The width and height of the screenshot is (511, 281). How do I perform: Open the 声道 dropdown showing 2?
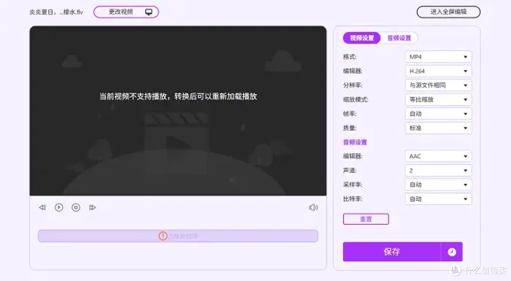point(438,170)
